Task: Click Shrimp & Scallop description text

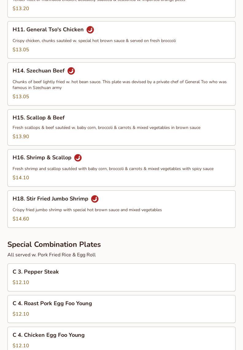Action: [x=113, y=169]
